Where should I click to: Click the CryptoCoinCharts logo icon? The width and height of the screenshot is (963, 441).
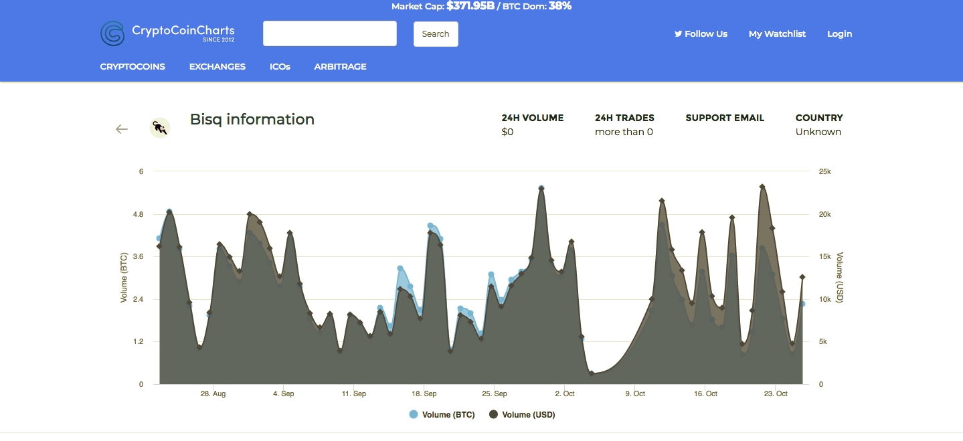coord(112,33)
